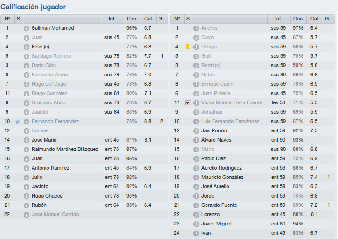Open player Fernando Fernández profile link

[x=55, y=121]
